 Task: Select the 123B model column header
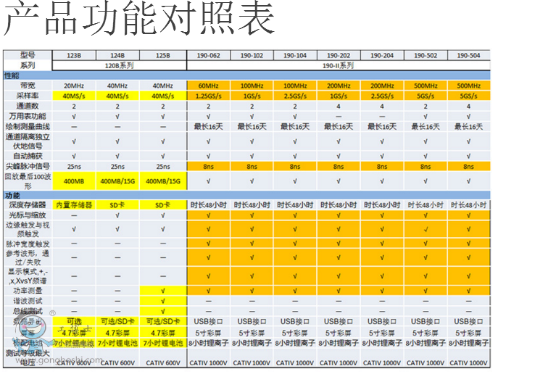click(73, 55)
